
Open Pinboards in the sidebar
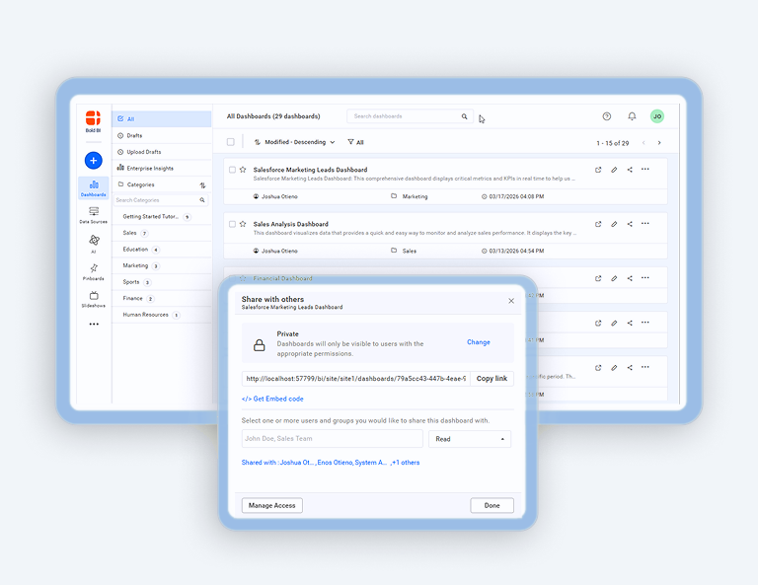[94, 272]
